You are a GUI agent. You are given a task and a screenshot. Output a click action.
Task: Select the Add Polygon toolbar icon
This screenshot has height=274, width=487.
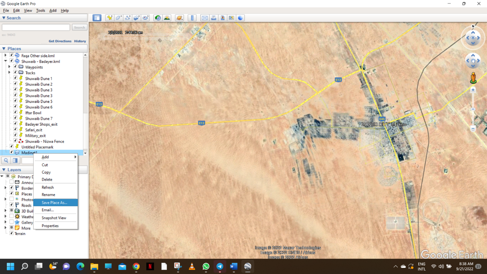point(119,18)
